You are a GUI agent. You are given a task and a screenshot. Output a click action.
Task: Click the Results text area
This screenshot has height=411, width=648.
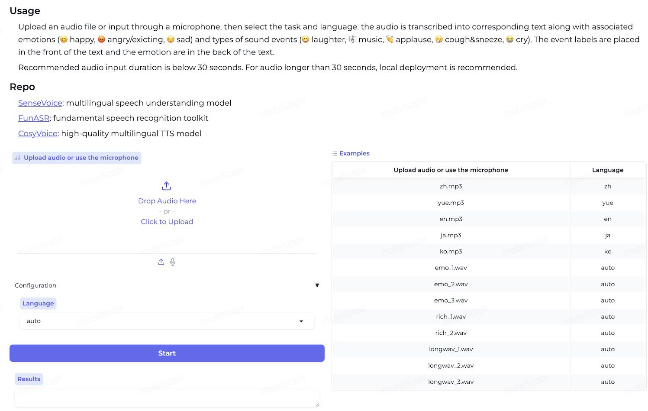tap(167, 398)
